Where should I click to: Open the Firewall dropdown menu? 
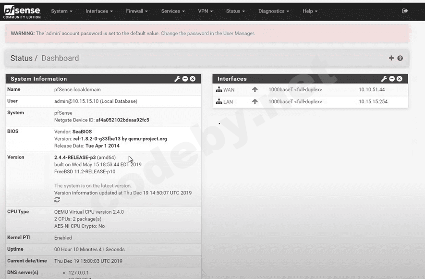point(137,11)
